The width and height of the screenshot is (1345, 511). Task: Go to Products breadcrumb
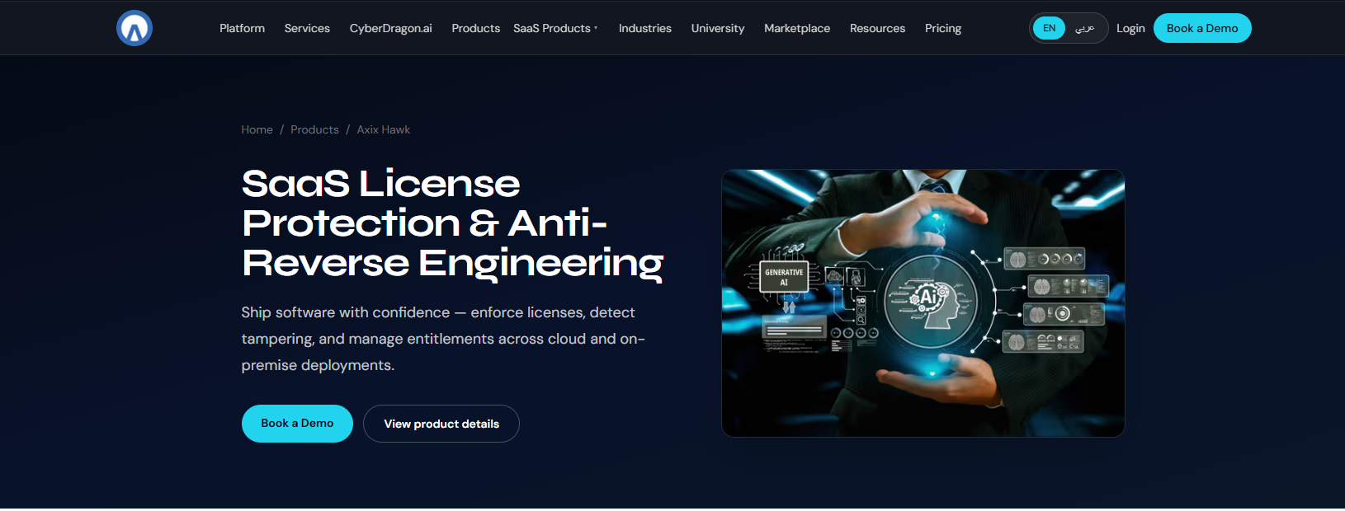click(314, 129)
